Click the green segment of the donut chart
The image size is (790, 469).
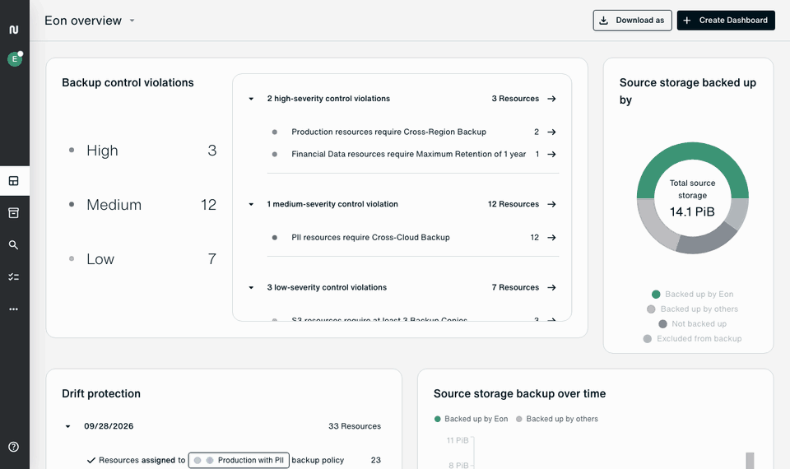[693, 151]
